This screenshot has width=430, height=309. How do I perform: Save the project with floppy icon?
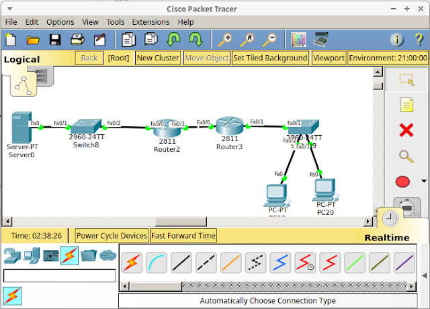(55, 40)
